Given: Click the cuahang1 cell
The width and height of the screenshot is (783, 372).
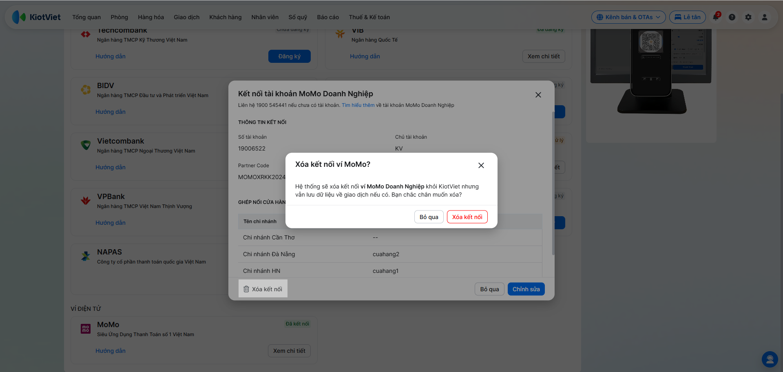Looking at the screenshot, I should pos(385,271).
